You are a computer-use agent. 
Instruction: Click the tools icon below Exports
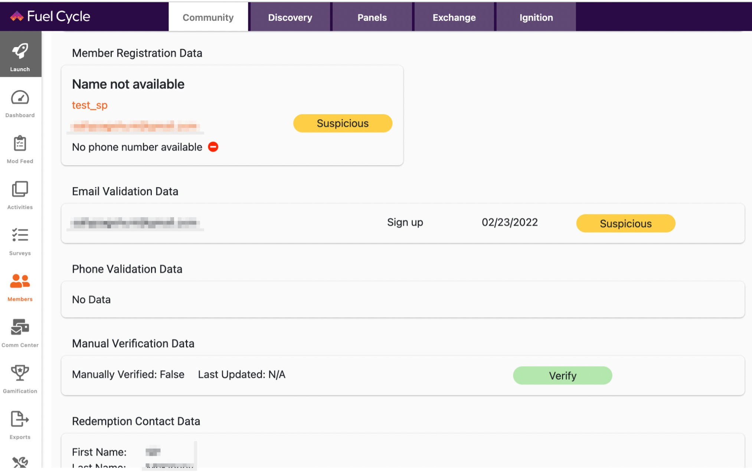(20, 462)
